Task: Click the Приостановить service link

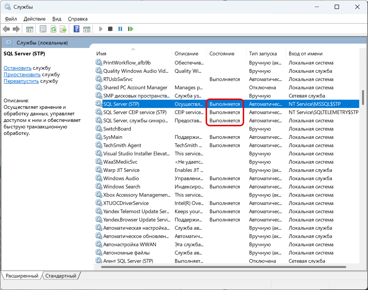Action: coord(22,74)
